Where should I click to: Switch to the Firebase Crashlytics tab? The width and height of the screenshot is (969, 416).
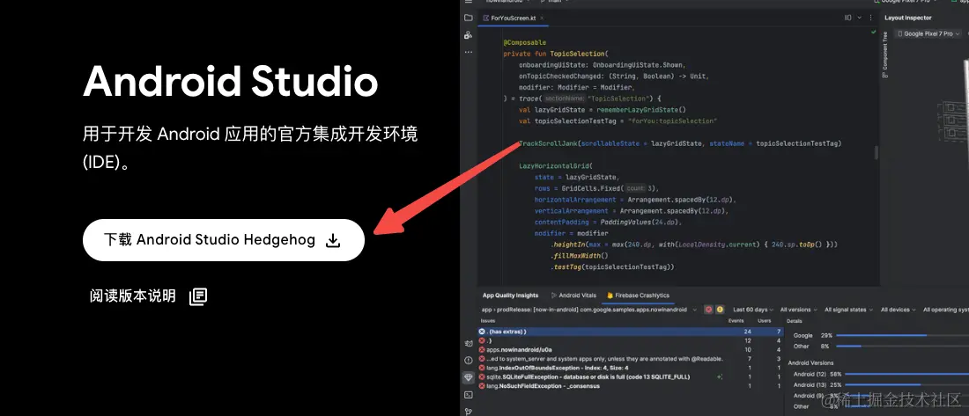coord(638,296)
